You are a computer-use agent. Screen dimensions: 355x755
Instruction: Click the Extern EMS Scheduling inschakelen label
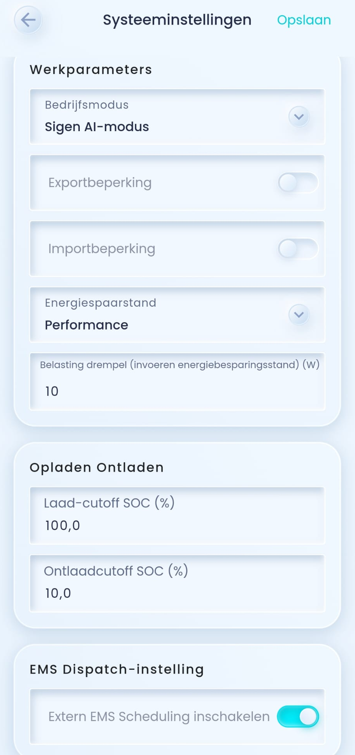click(159, 716)
